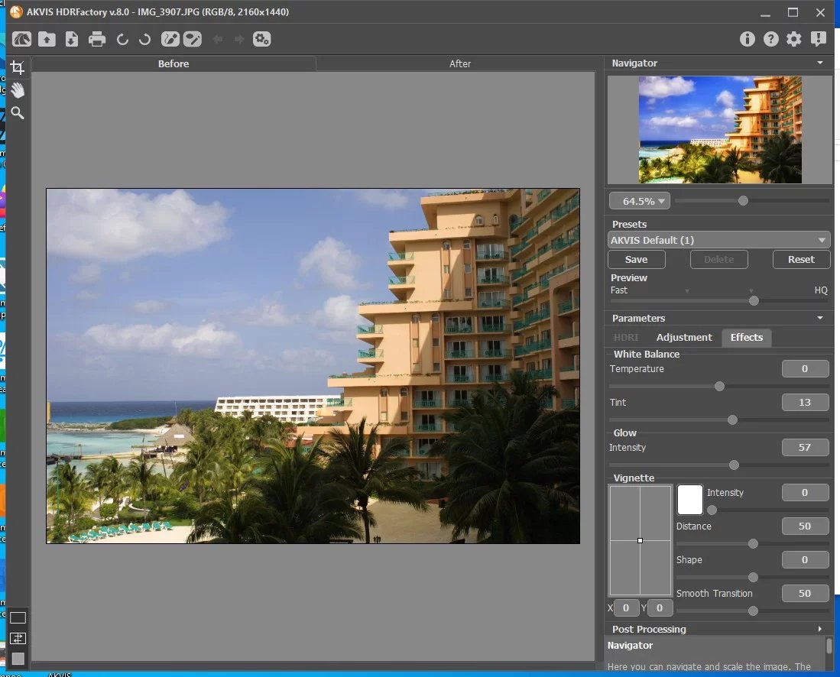Screen dimensions: 840x677
Task: Open the 64.5% zoom level dropdown
Action: coord(639,201)
